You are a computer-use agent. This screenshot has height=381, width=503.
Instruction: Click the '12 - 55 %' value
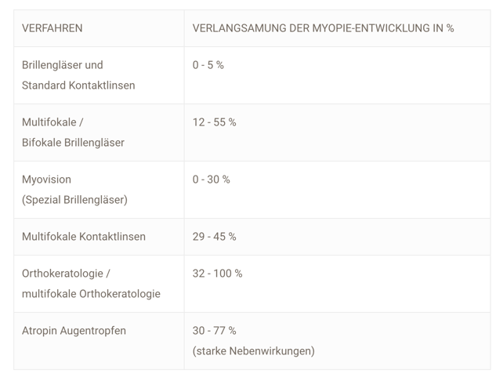[214, 122]
